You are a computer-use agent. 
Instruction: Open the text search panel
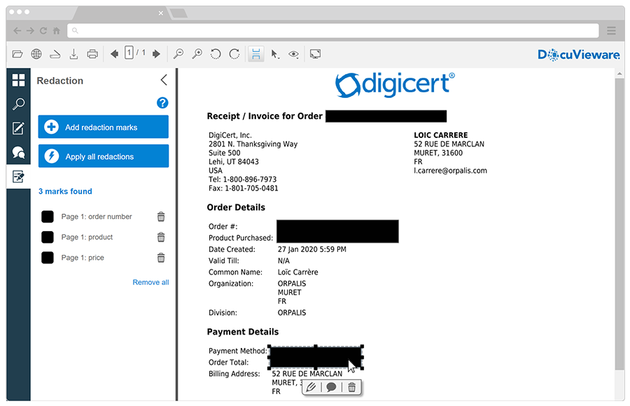point(18,104)
